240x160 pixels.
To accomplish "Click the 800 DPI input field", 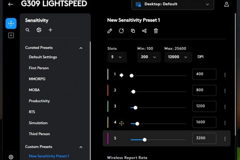I will [204, 90].
